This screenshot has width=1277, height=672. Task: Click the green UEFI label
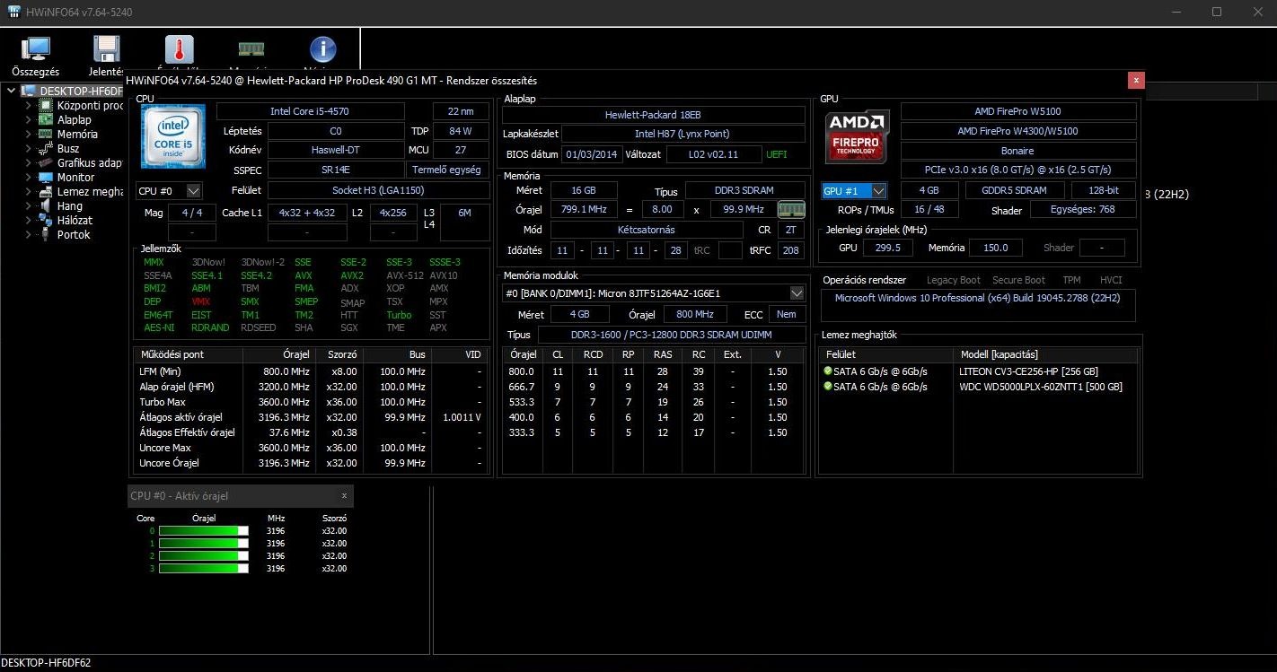click(x=779, y=154)
